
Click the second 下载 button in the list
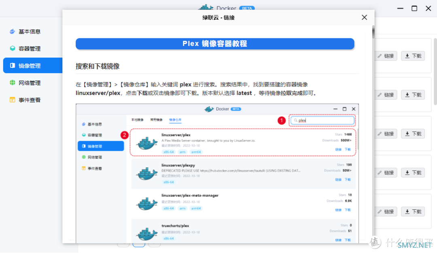pyautogui.click(x=413, y=95)
